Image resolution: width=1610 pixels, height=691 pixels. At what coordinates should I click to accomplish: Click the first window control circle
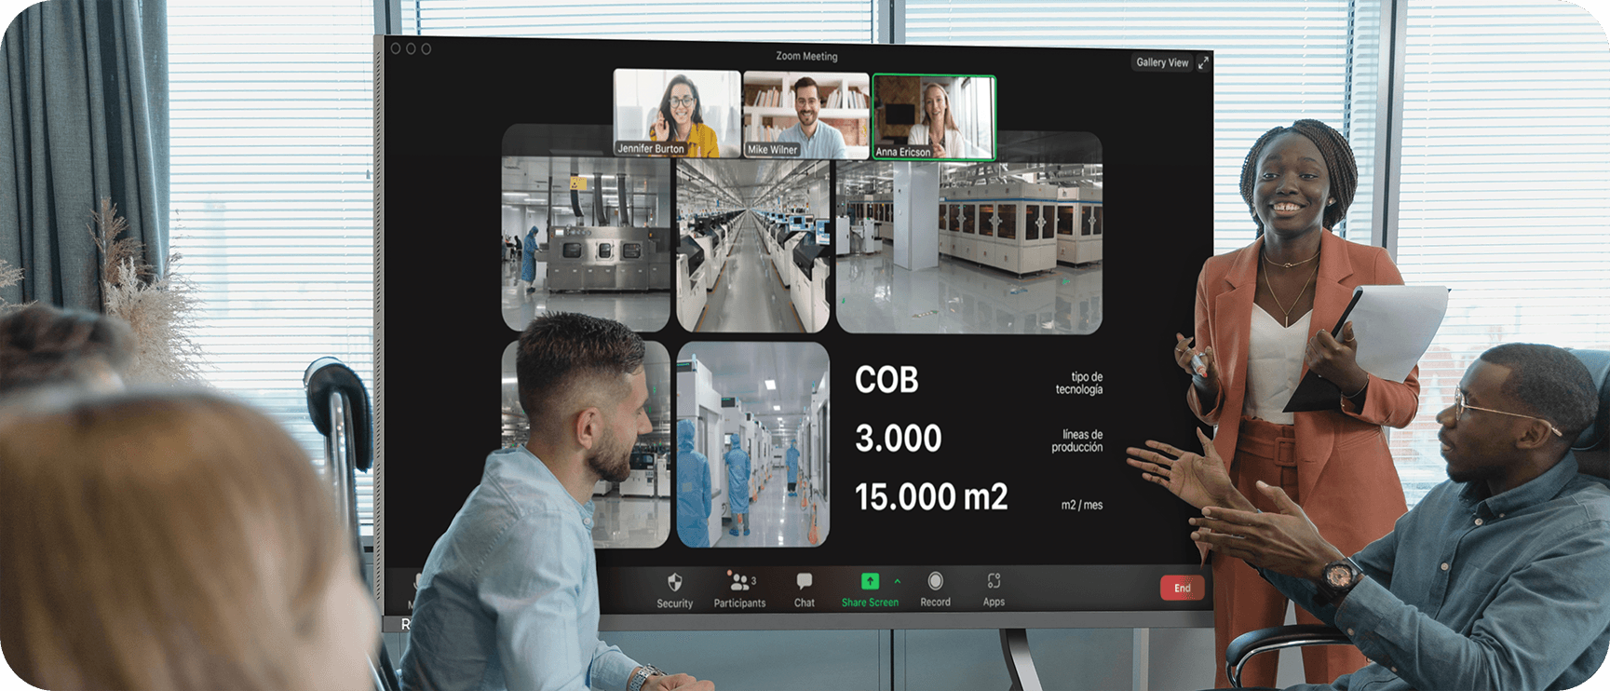click(x=396, y=48)
